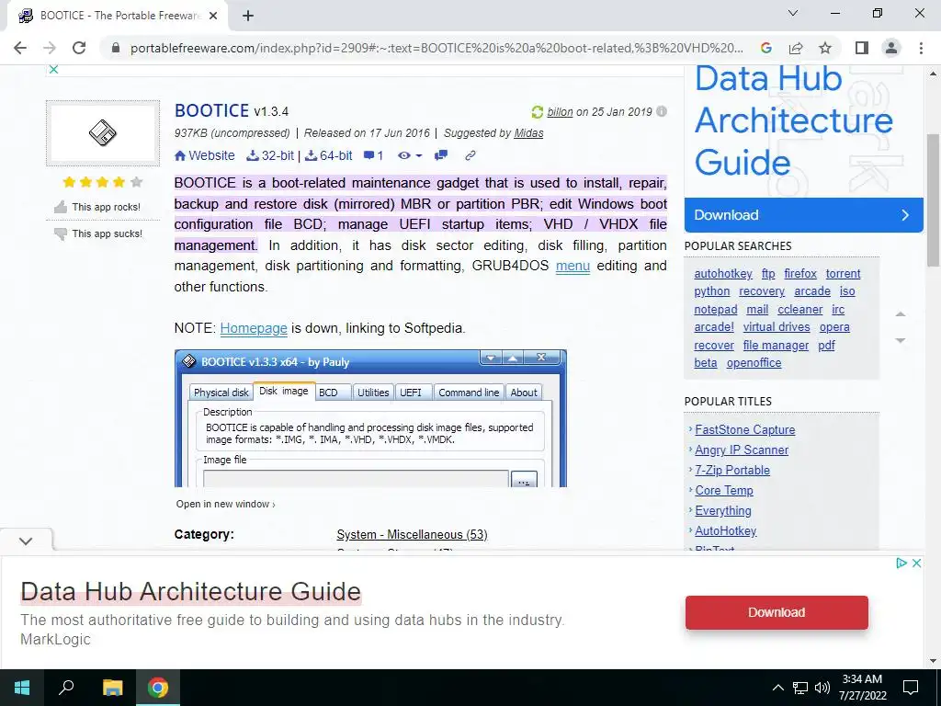This screenshot has height=706, width=941.
Task: Open the taskbar volume control
Action: click(x=822, y=688)
